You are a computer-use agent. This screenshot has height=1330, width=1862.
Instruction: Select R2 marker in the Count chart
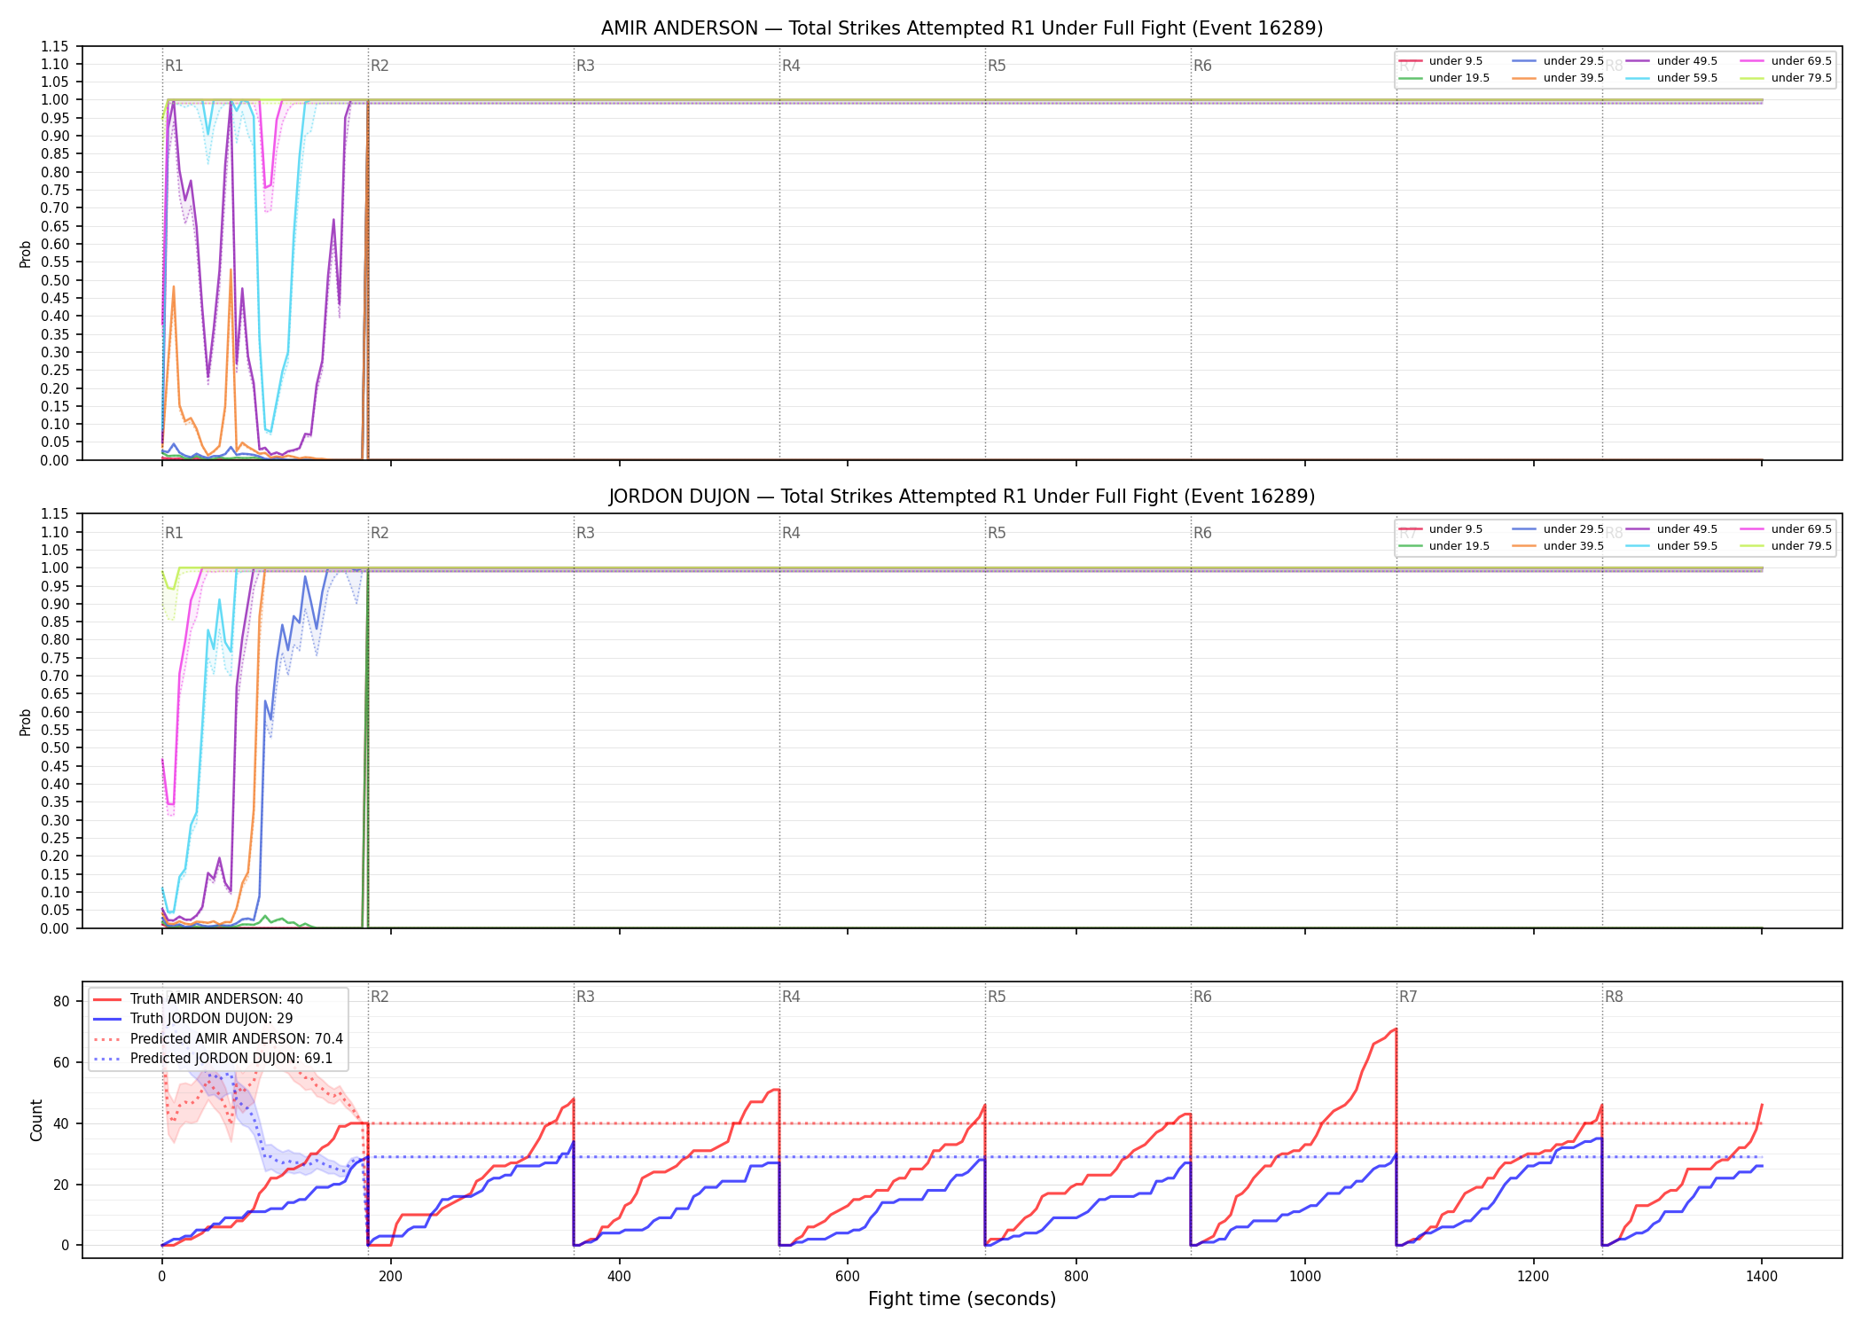click(x=379, y=997)
